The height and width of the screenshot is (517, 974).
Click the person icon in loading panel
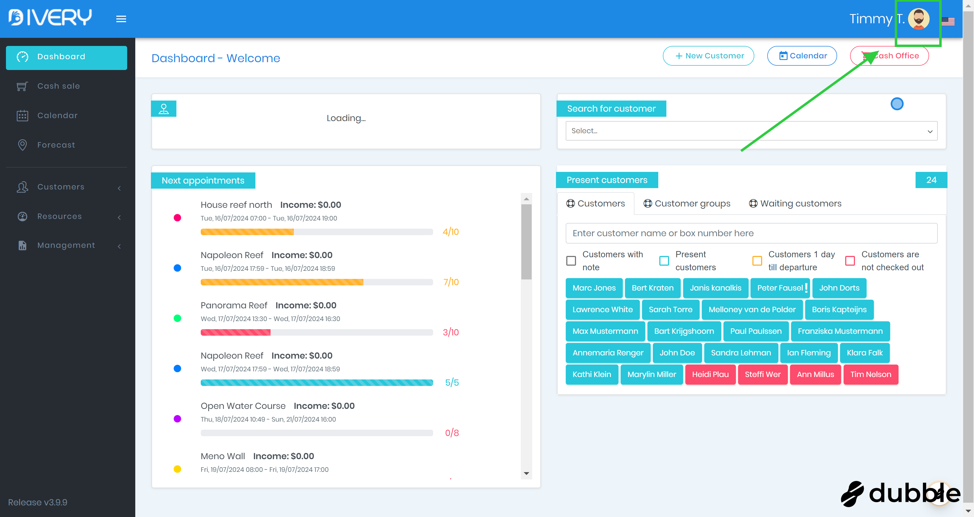[x=164, y=109]
